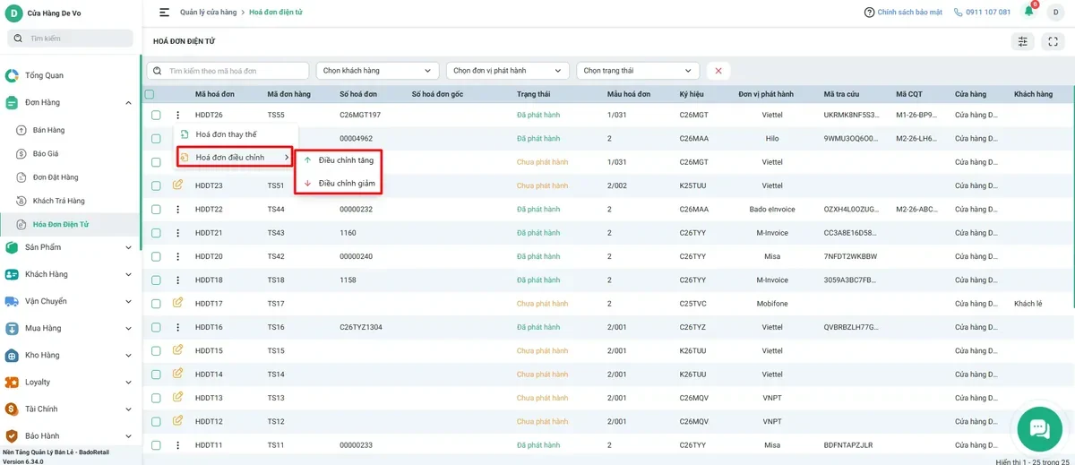1075x465 pixels.
Task: Open the Chọn khách hàng dropdown
Action: 377,71
